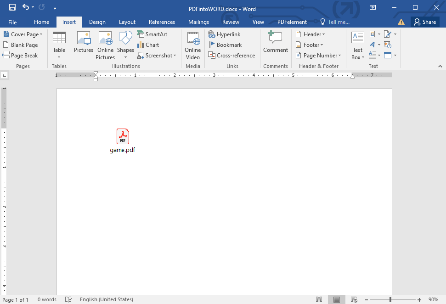Screen dimensions: 446x304
Task: Add an Online Video
Action: 192,45
